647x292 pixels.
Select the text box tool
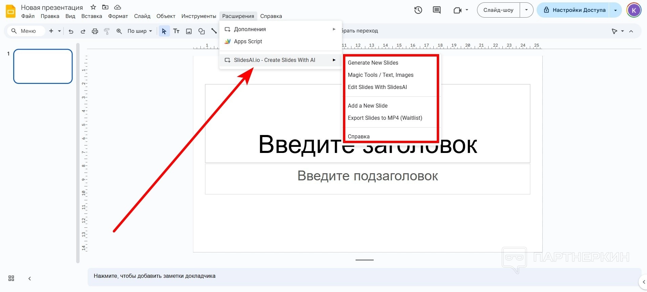(x=176, y=31)
